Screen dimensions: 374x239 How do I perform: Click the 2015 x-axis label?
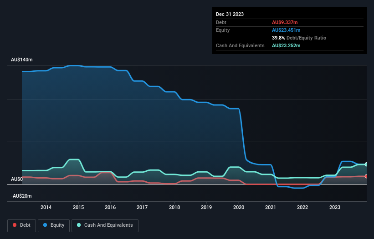(x=78, y=207)
